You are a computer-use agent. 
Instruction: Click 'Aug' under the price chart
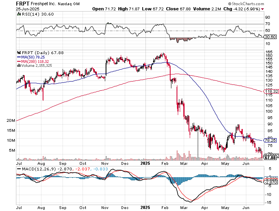41,164
